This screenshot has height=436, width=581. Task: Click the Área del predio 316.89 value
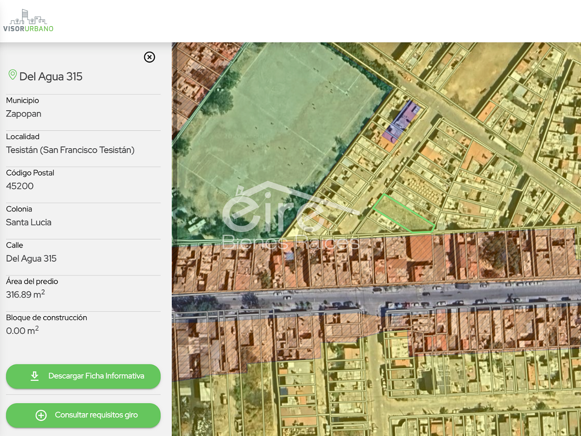pos(26,295)
